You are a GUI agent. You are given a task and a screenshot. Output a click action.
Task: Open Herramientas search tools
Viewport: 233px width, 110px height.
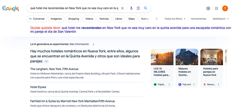(x=198, y=19)
